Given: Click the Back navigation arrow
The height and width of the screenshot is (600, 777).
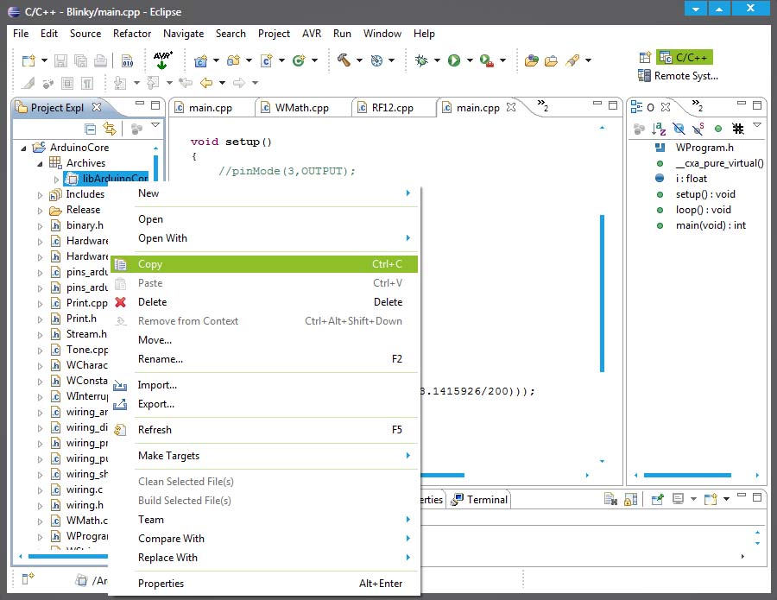Looking at the screenshot, I should pyautogui.click(x=206, y=83).
